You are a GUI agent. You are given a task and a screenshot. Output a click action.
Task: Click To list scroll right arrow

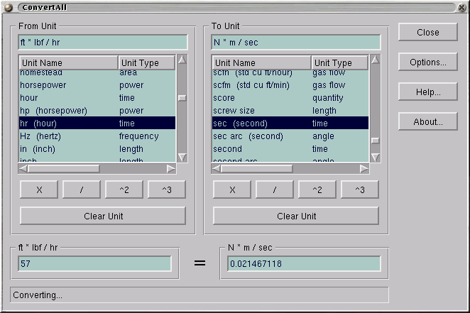[364, 169]
